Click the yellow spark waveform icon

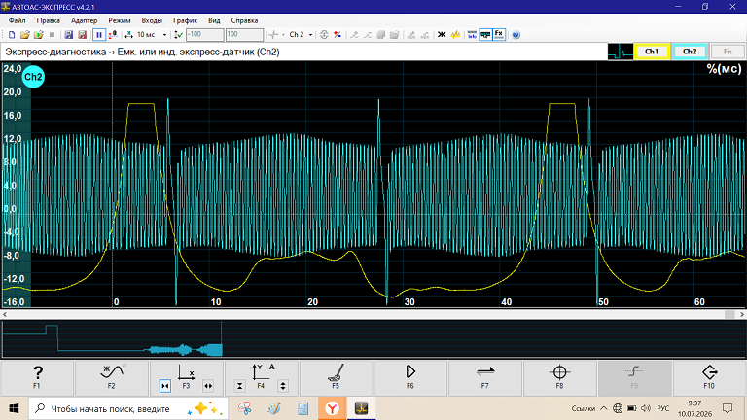click(x=455, y=35)
